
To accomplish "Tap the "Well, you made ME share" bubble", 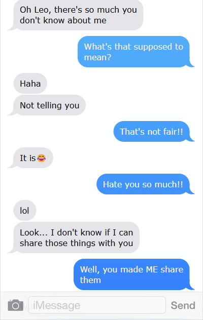I will [131, 274].
